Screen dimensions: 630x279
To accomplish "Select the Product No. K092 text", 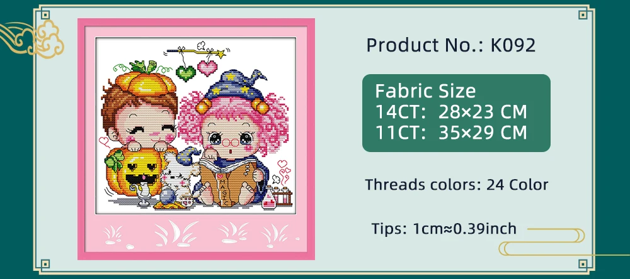I will [451, 45].
